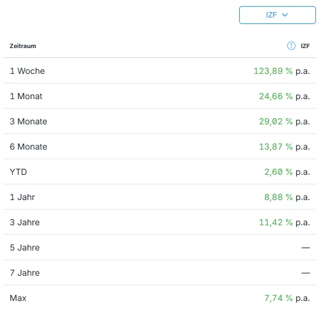Viewport: 325px width, 316px height.
Task: Select the 3 Jahre row
Action: pos(160,222)
